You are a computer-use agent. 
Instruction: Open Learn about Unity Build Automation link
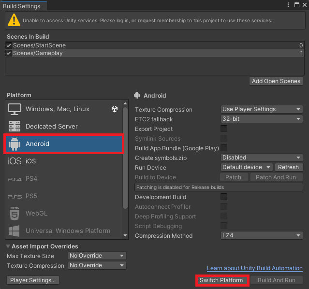point(255,268)
